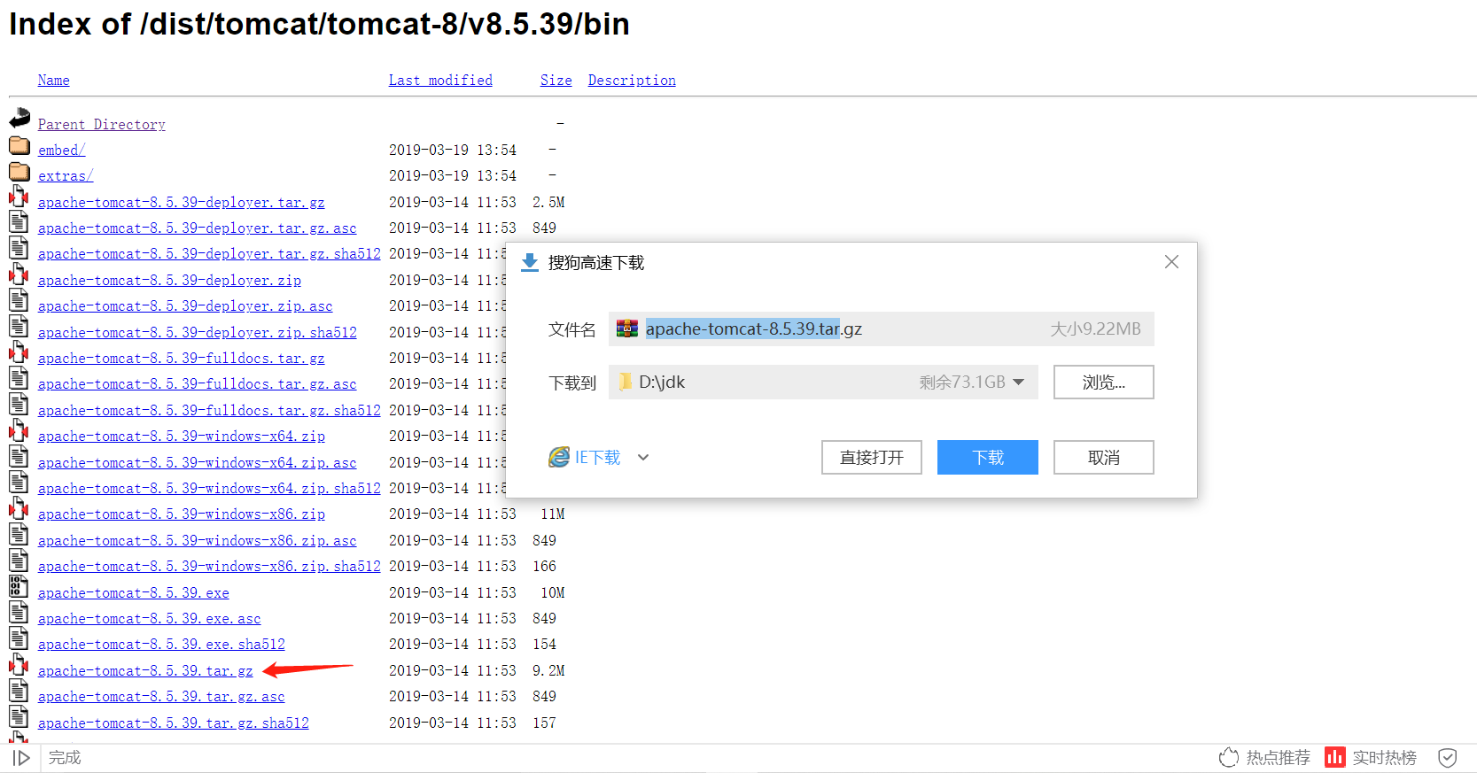
Task: Click the IE下载 link
Action: tap(598, 458)
